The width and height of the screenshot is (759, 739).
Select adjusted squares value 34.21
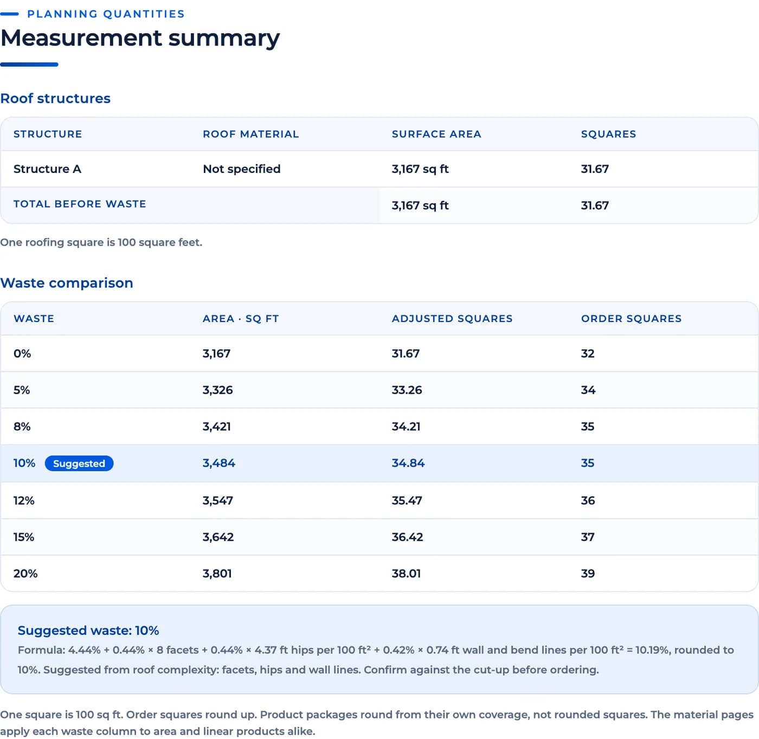406,427
